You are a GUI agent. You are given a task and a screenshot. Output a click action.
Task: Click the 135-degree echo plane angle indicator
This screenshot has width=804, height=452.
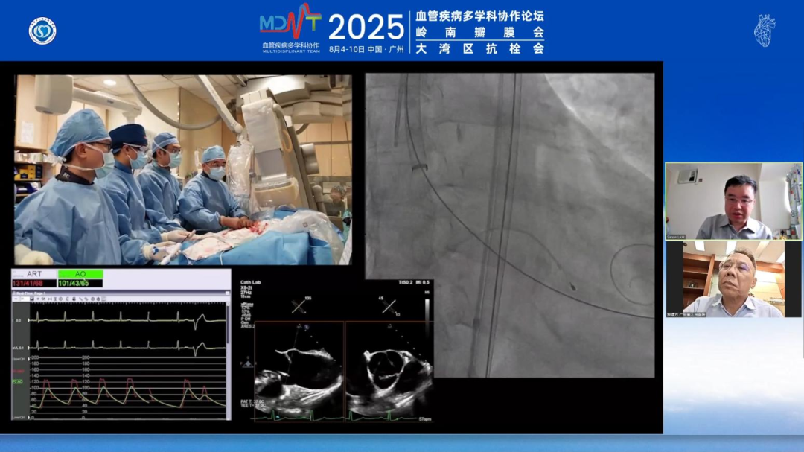coord(299,306)
